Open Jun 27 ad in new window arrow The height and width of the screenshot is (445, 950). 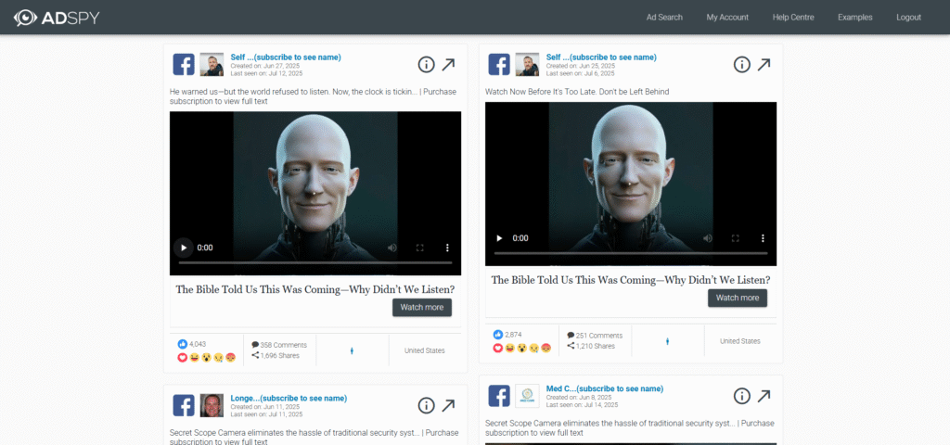448,64
